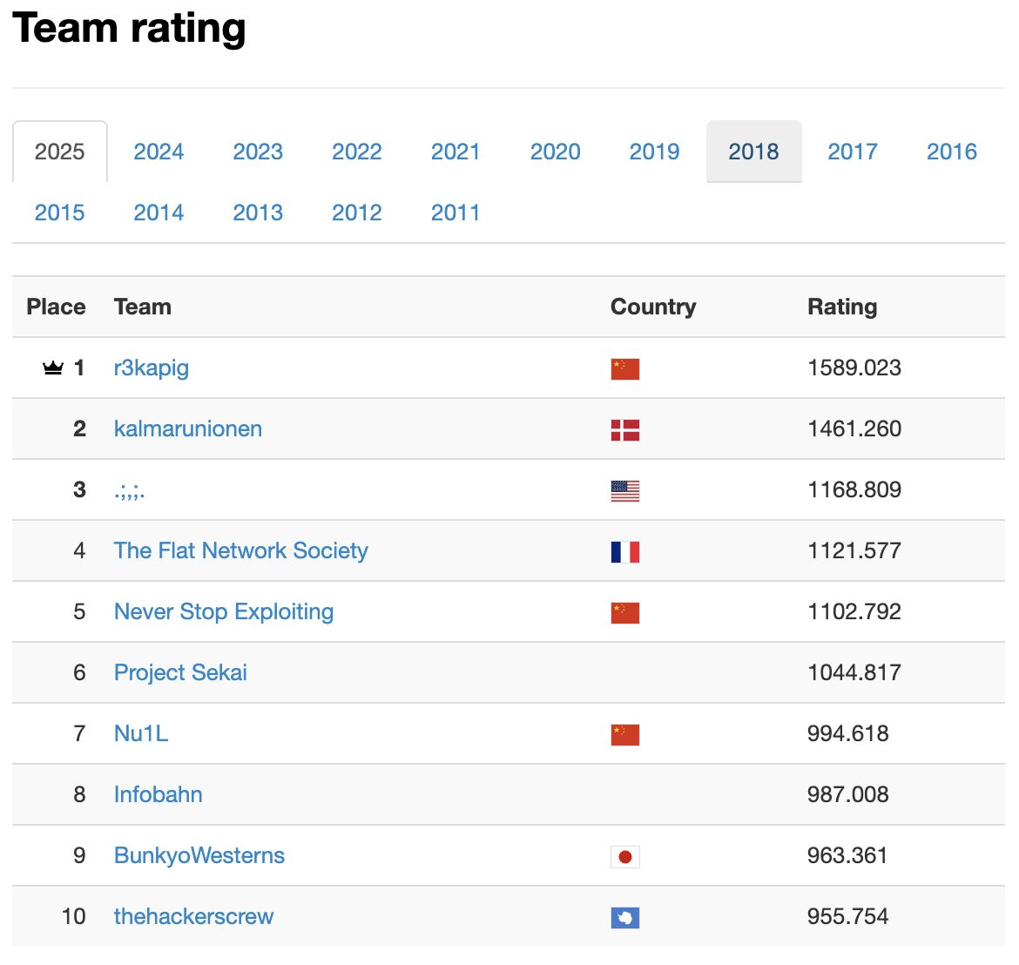The image size is (1019, 965).
Task: Open the highlighted 2018 tab
Action: point(754,152)
